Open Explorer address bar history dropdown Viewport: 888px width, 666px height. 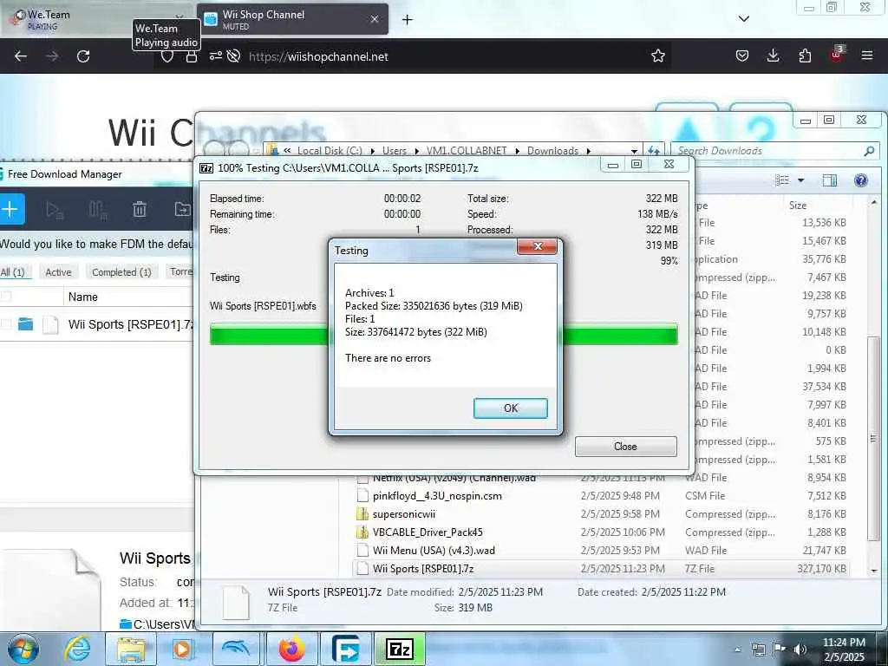[634, 151]
